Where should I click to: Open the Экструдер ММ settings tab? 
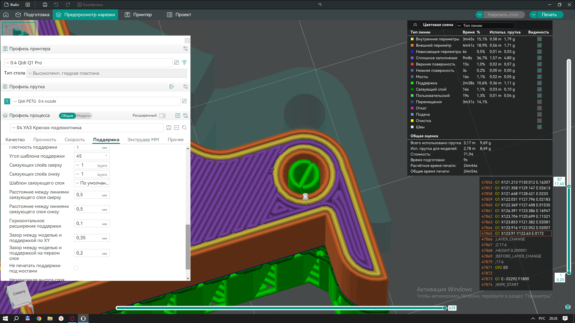[143, 140]
